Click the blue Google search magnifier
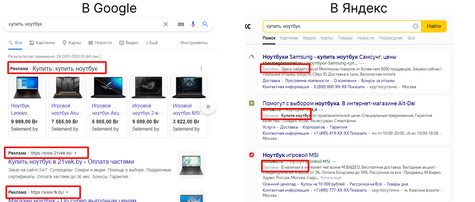This screenshot has height=202, width=475. point(205,24)
